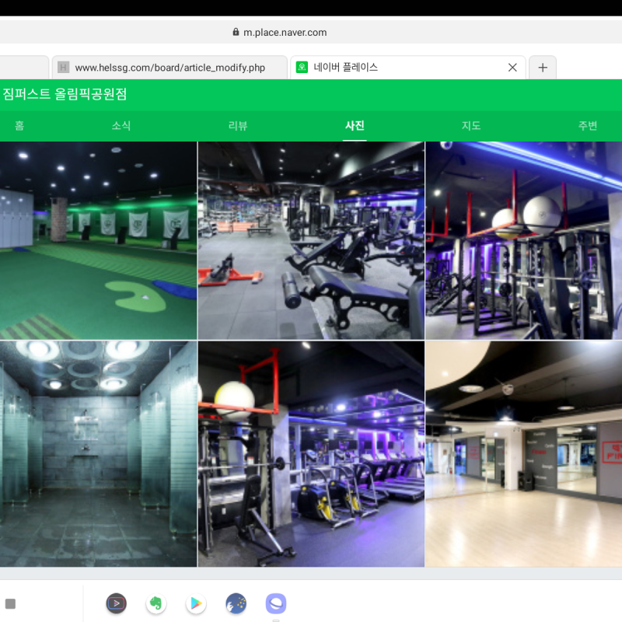Open the shower room photo

pyautogui.click(x=99, y=454)
